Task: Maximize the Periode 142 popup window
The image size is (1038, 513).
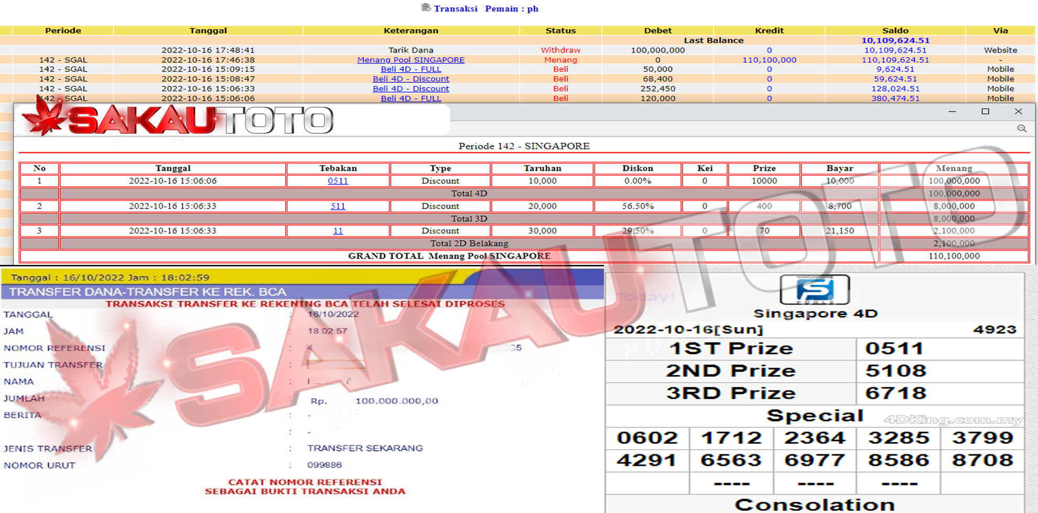Action: click(x=985, y=111)
